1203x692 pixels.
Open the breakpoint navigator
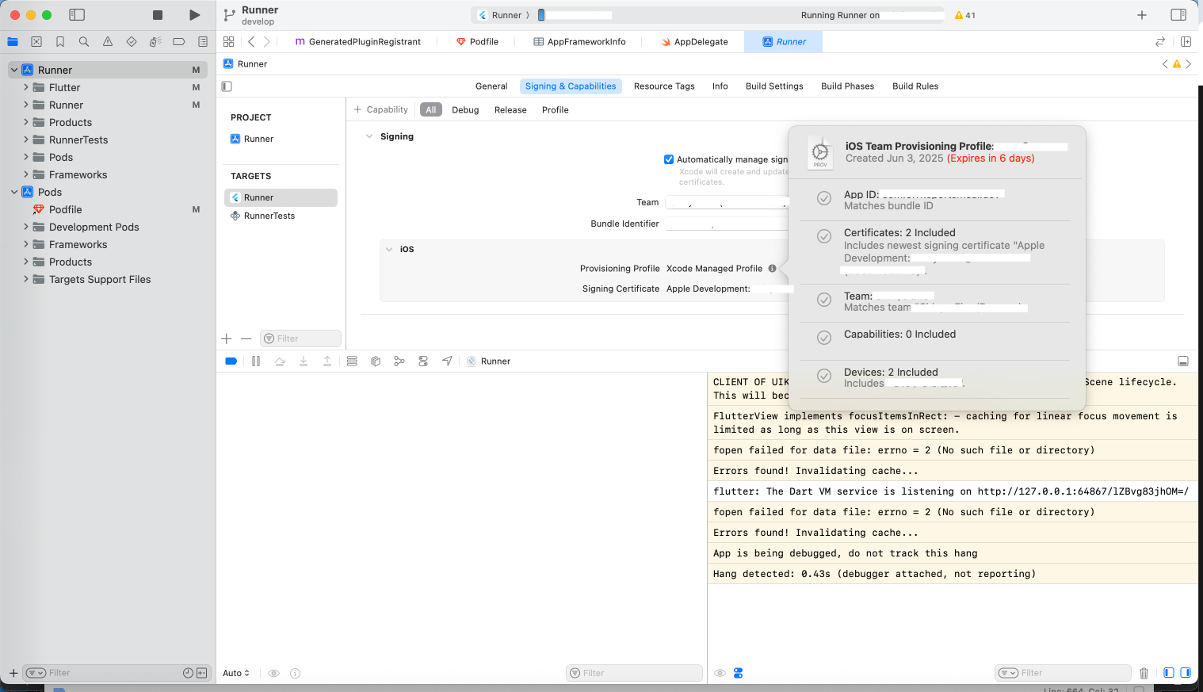[x=179, y=41]
